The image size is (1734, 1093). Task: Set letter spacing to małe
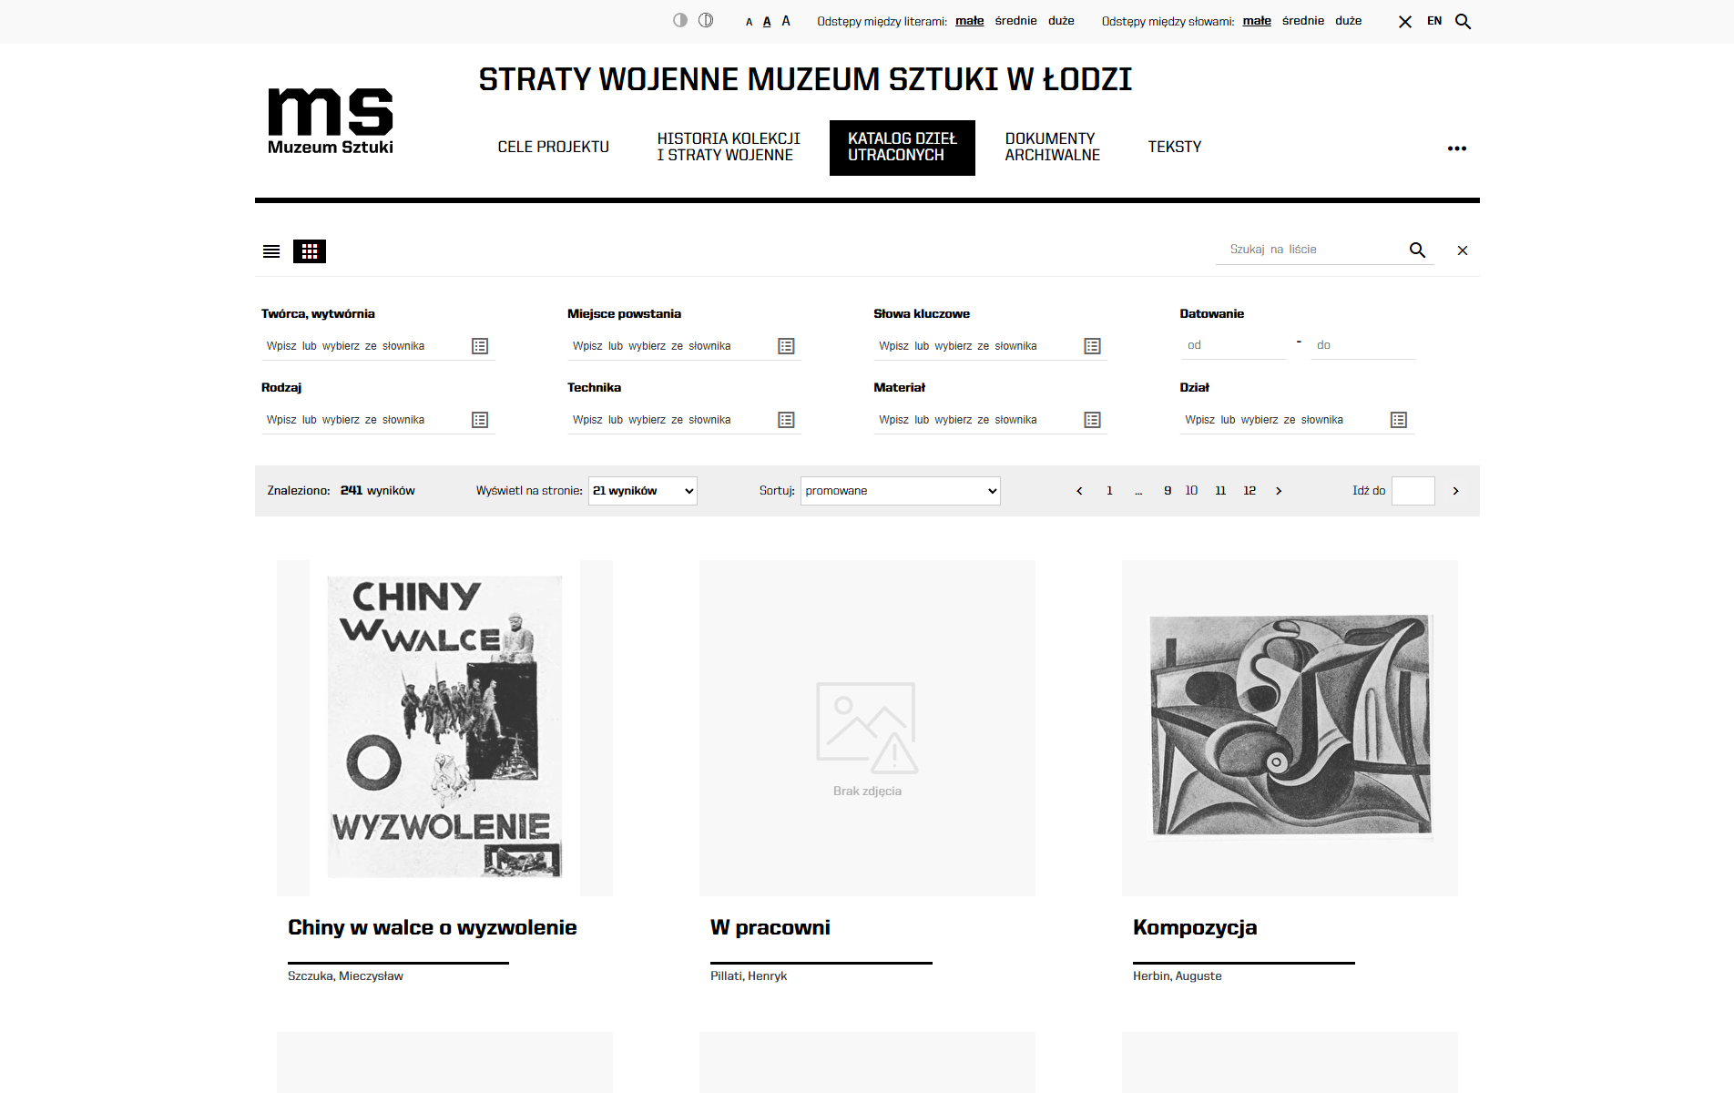[x=970, y=21]
